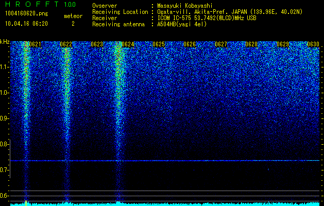Click the yellow meteor detection mark at the bottom

tap(26, 203)
